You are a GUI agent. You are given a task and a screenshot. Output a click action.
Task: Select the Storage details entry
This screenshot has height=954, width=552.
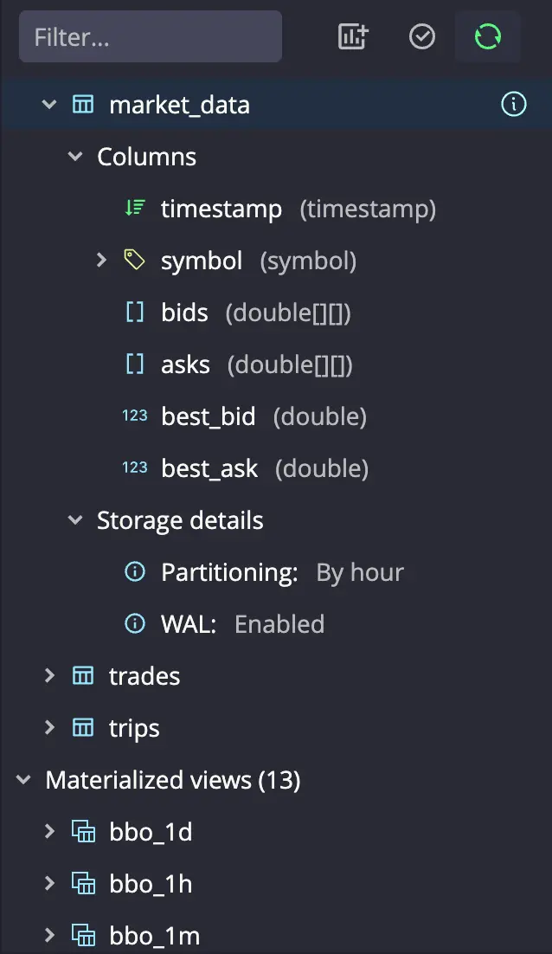point(180,519)
